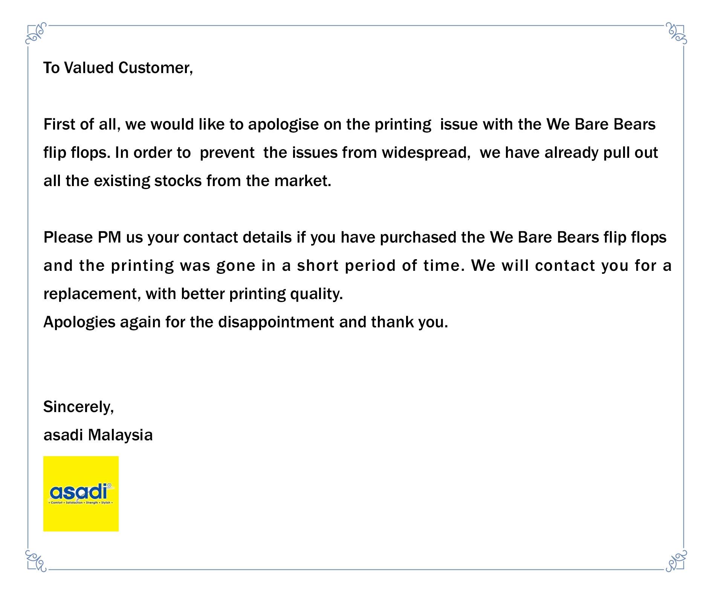Click the yellow asadi logo
Image resolution: width=712 pixels, height=594 pixels.
click(81, 493)
